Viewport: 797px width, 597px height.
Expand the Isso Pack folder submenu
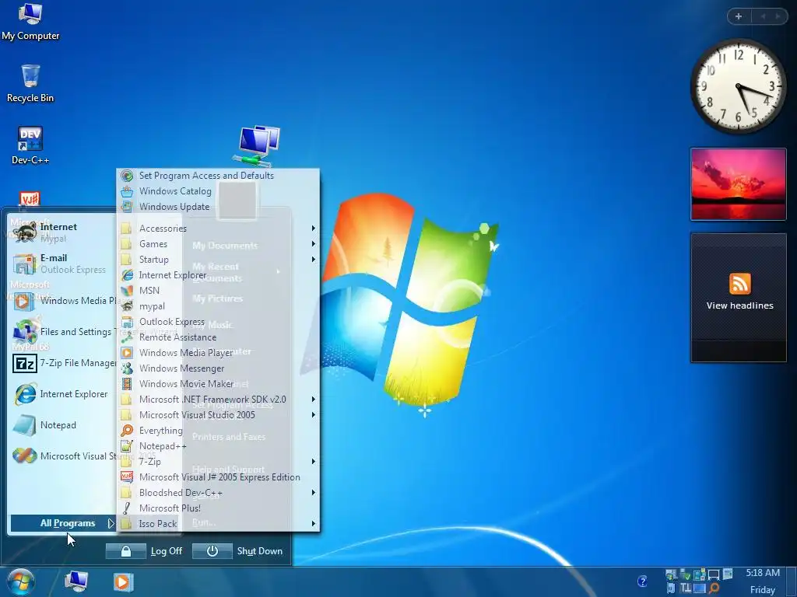pyautogui.click(x=218, y=523)
